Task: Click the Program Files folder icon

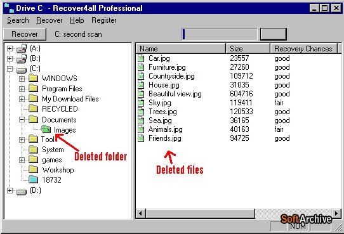Action: (x=34, y=88)
